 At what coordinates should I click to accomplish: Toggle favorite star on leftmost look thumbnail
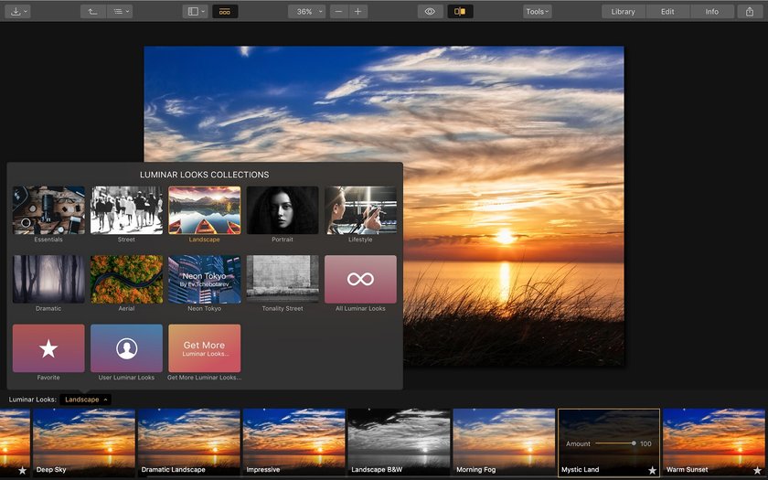tap(22, 470)
